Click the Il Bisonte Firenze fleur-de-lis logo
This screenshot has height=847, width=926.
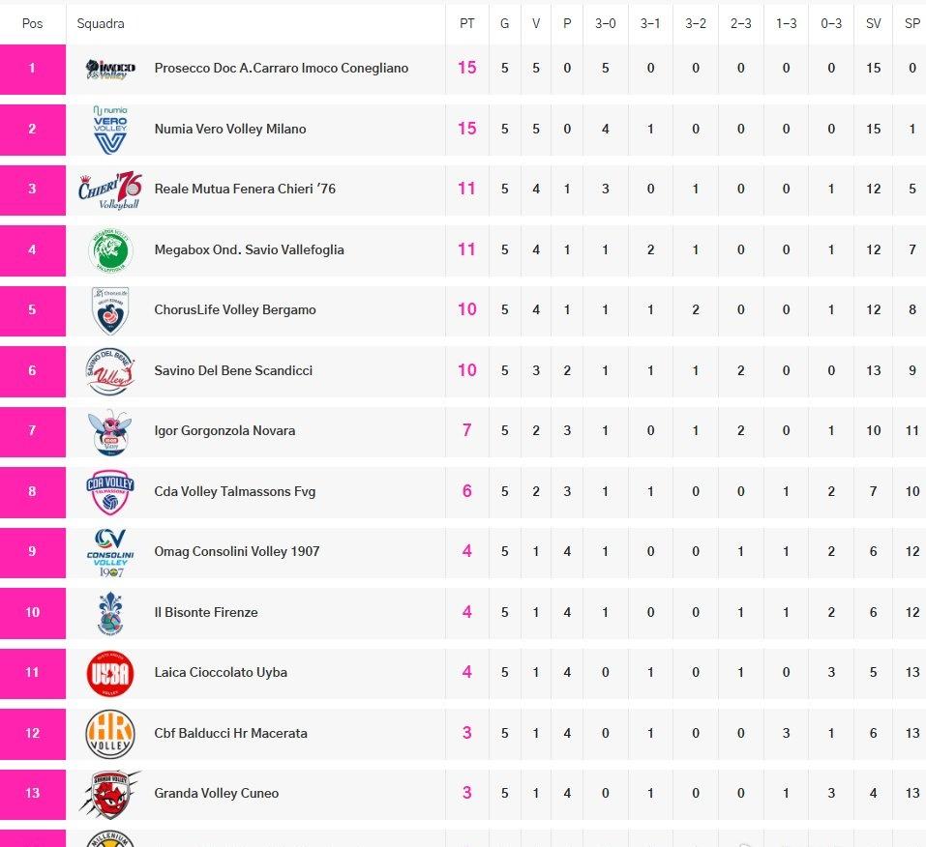[110, 613]
